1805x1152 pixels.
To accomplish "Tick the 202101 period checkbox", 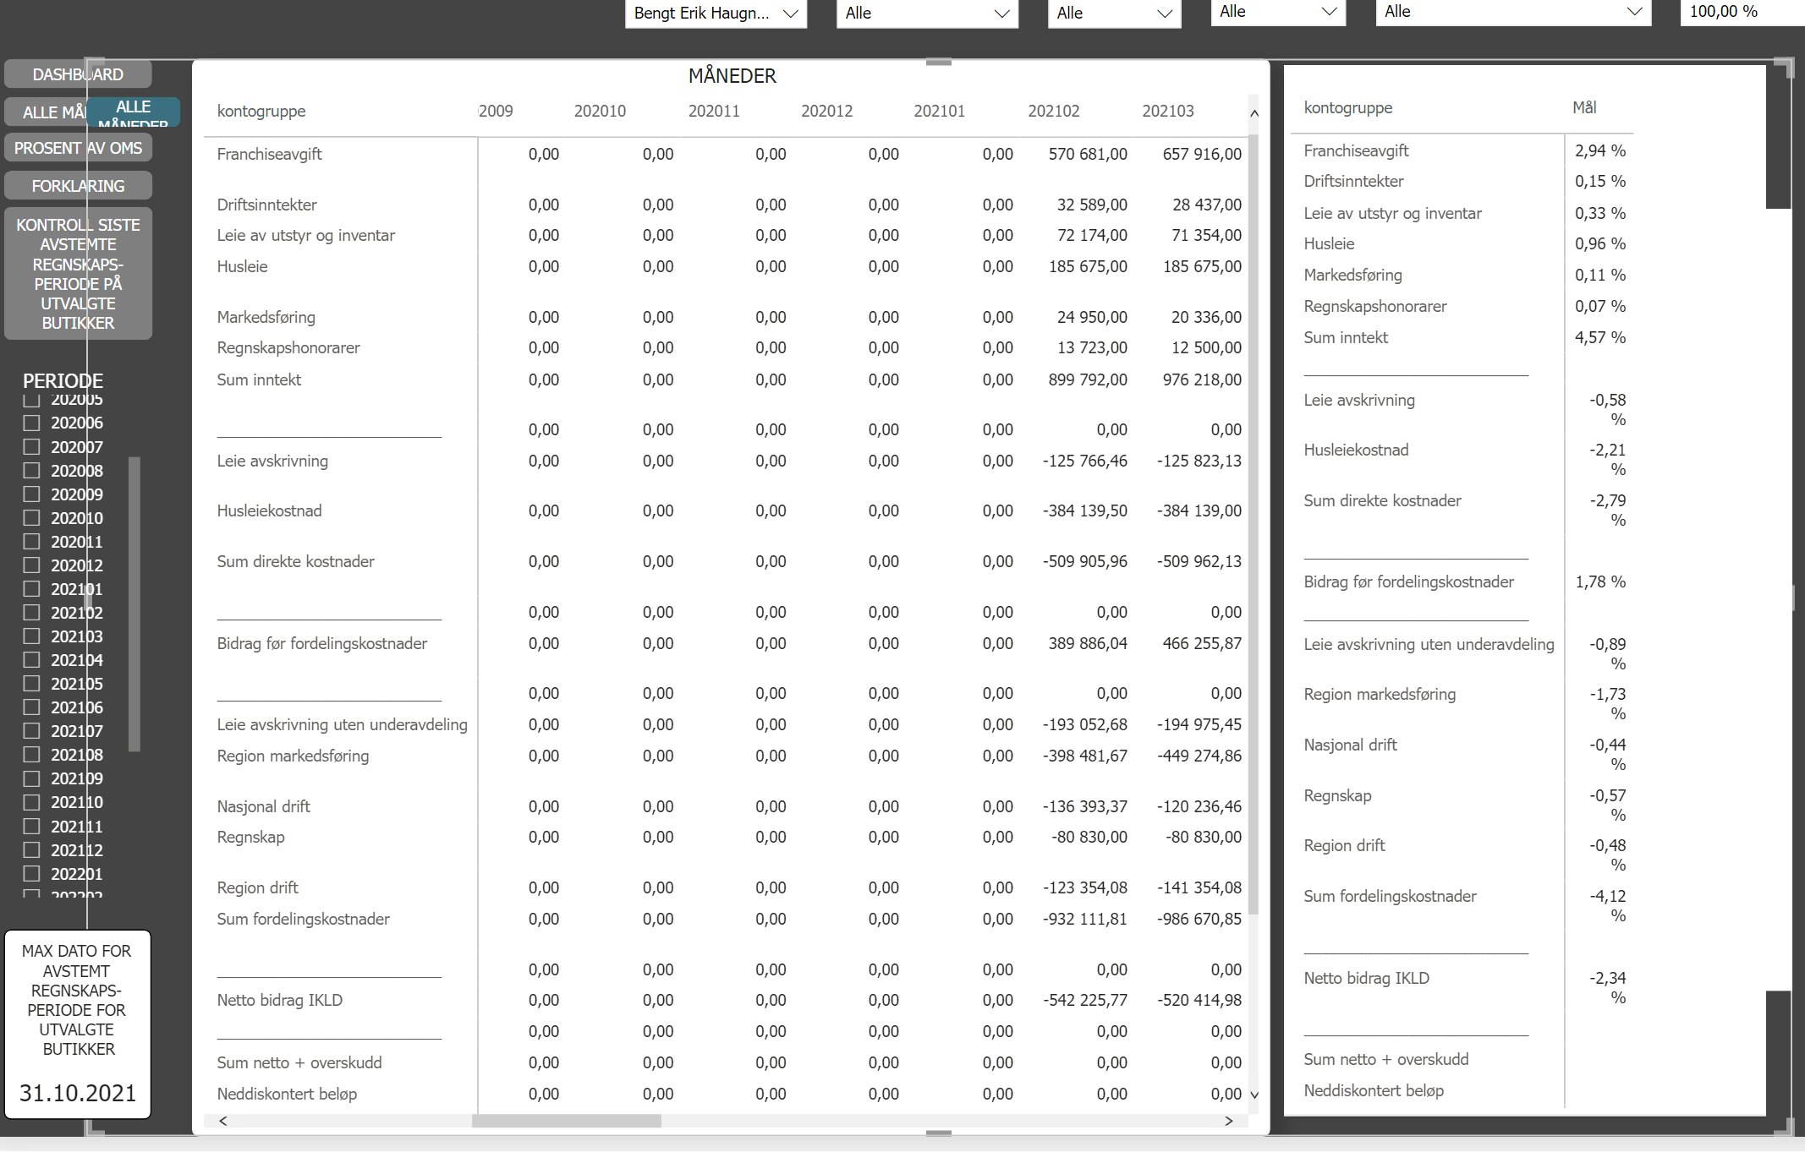I will [31, 589].
